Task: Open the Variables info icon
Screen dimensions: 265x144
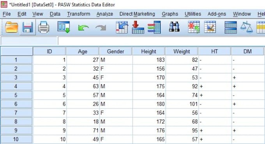Action: tap(154, 27)
